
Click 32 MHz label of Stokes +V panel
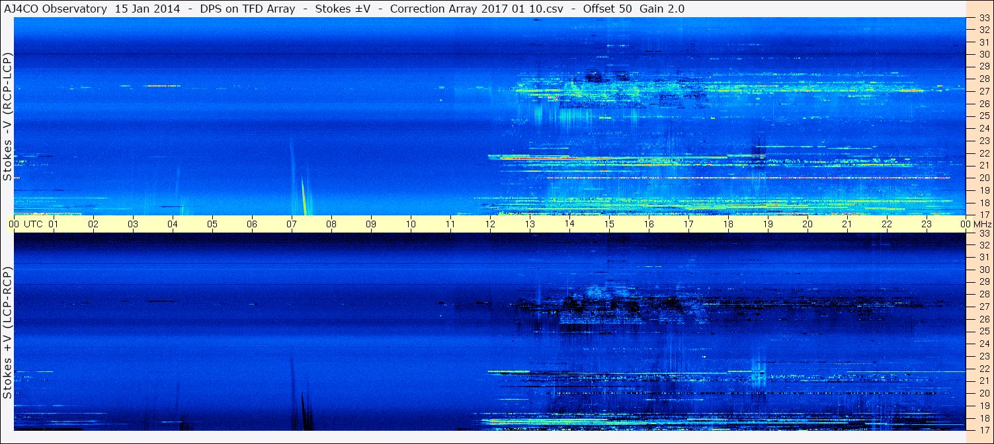[984, 244]
